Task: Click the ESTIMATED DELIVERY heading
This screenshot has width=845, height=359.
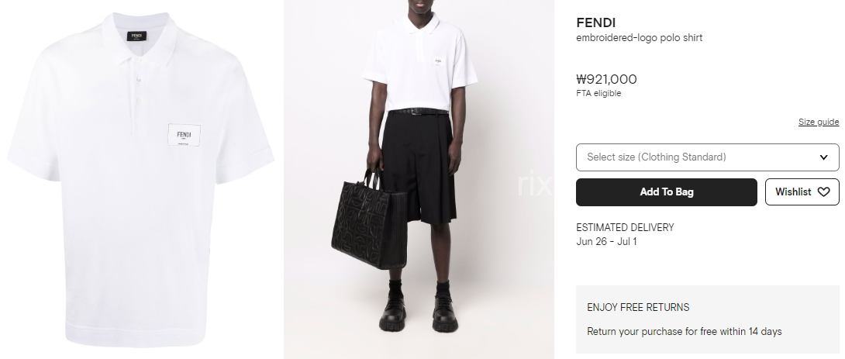Action: [x=625, y=227]
